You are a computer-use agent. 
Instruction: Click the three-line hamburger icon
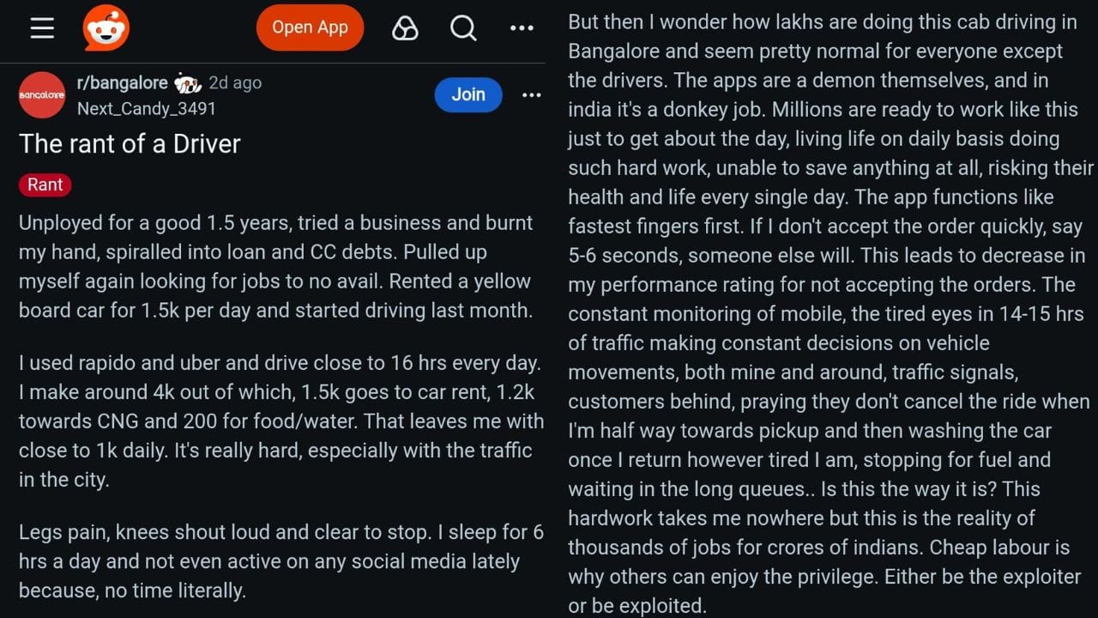click(x=41, y=27)
